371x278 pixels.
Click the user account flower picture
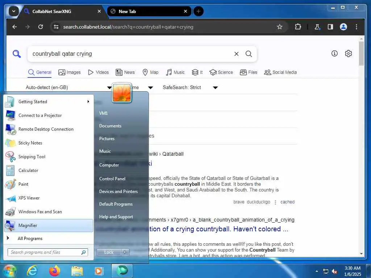click(122, 93)
